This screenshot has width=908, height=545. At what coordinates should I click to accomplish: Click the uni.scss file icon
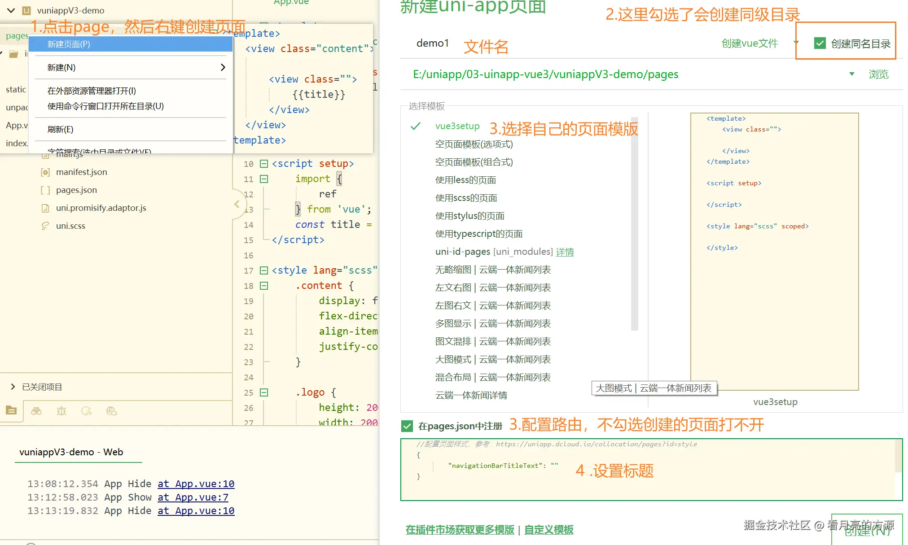[x=45, y=226]
